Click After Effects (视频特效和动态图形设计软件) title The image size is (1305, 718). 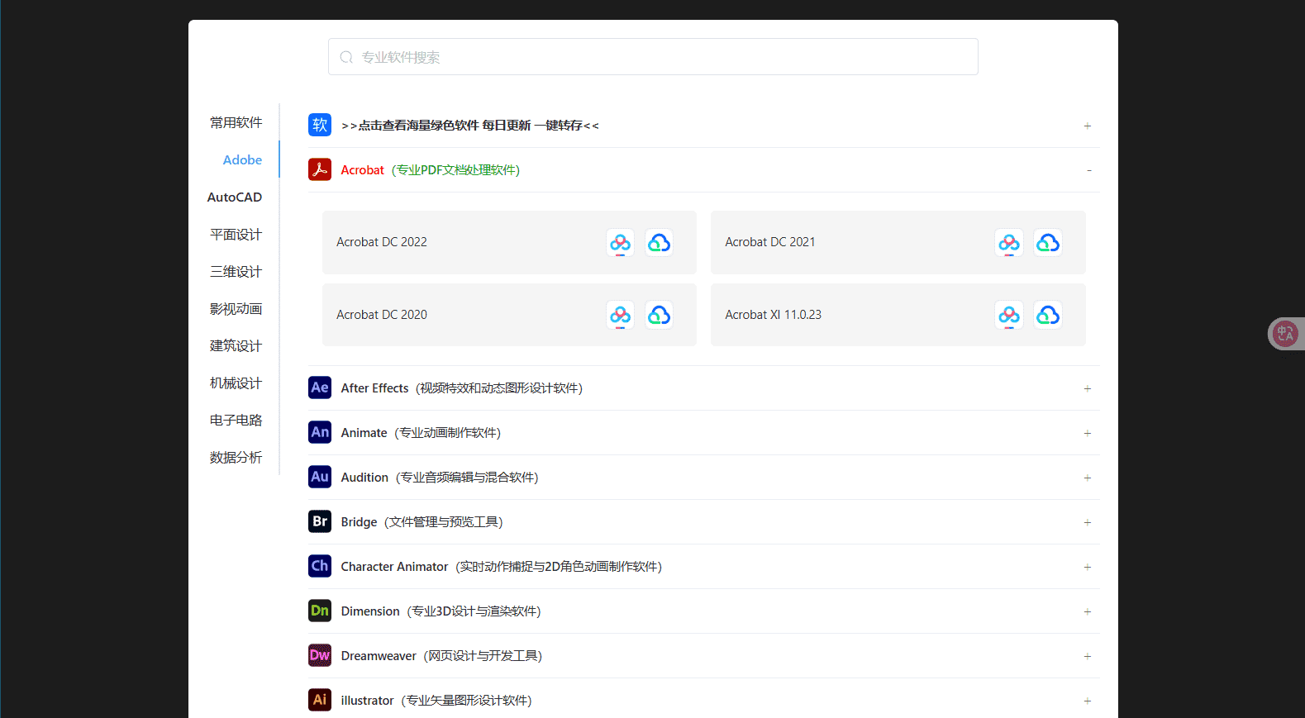462,388
